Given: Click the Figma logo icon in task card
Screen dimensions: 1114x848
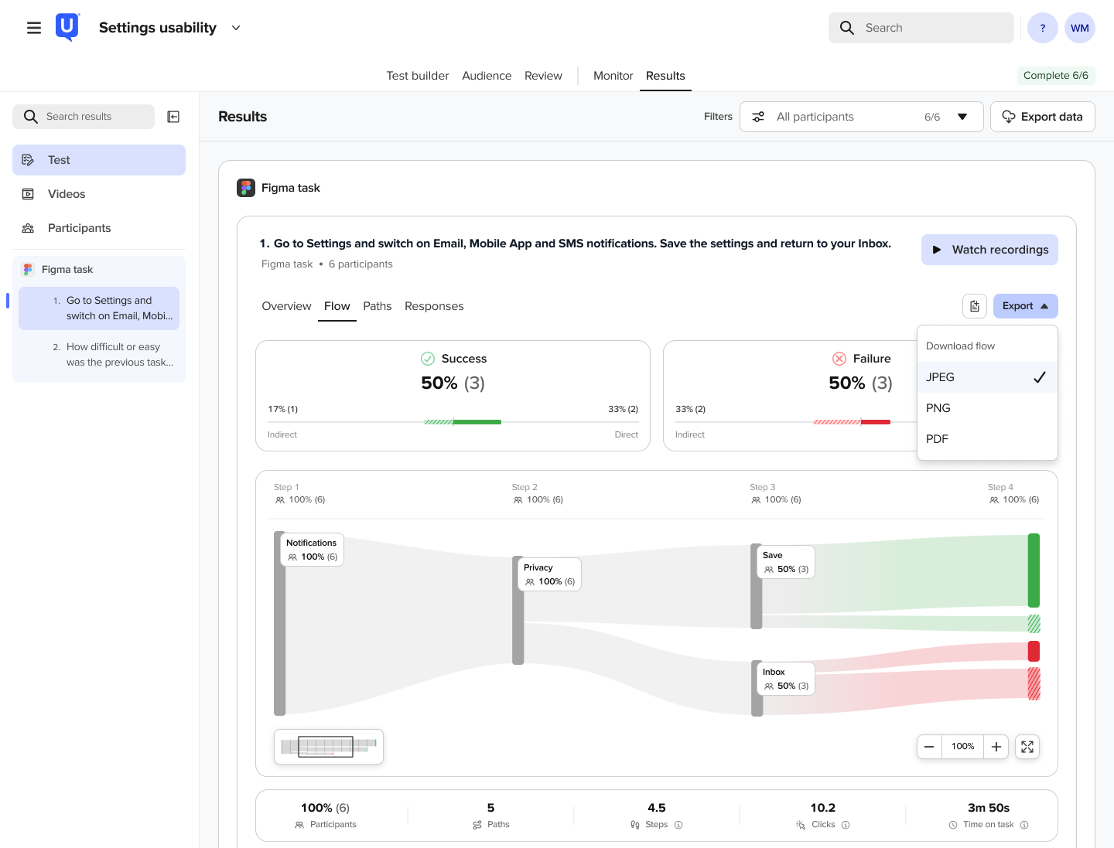Looking at the screenshot, I should coord(246,188).
